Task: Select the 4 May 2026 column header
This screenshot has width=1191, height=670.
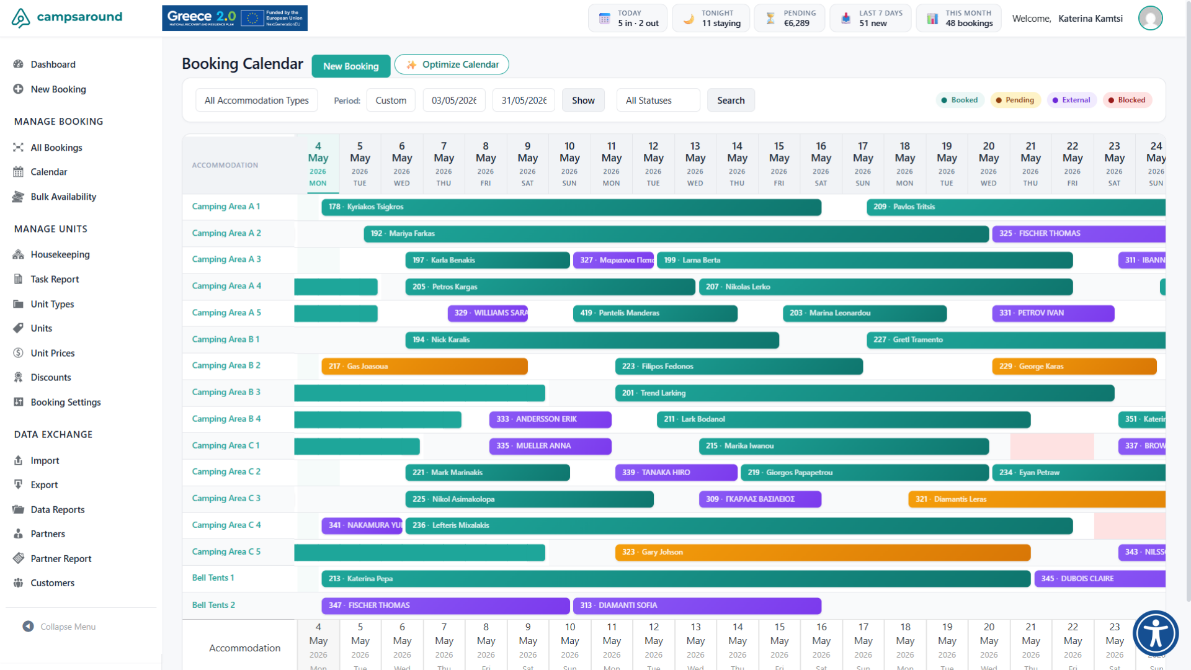Action: (x=318, y=164)
